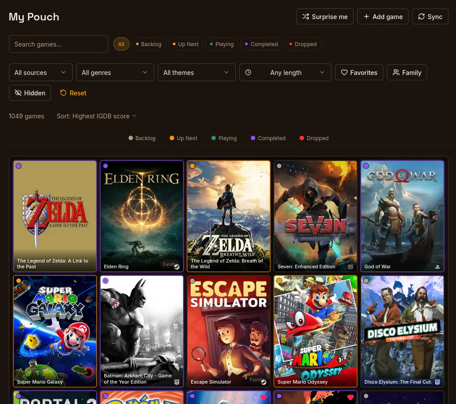
Task: Open the Breath of the Wild cover art
Action: click(x=229, y=216)
